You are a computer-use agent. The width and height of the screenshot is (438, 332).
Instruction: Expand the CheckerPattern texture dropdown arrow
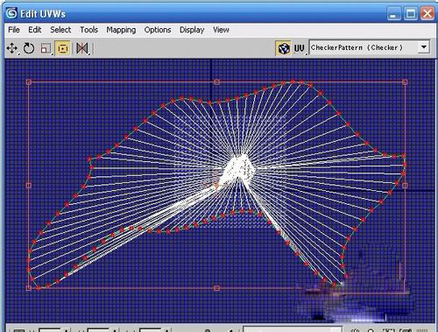click(424, 47)
